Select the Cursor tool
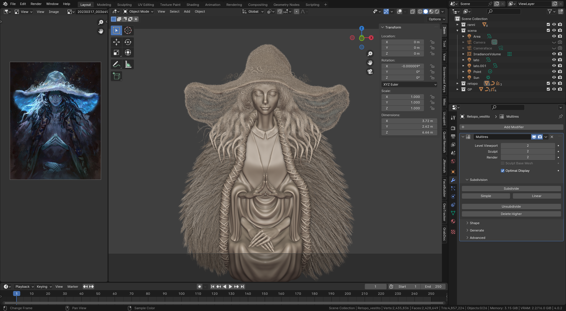The image size is (566, 311). pyautogui.click(x=128, y=30)
